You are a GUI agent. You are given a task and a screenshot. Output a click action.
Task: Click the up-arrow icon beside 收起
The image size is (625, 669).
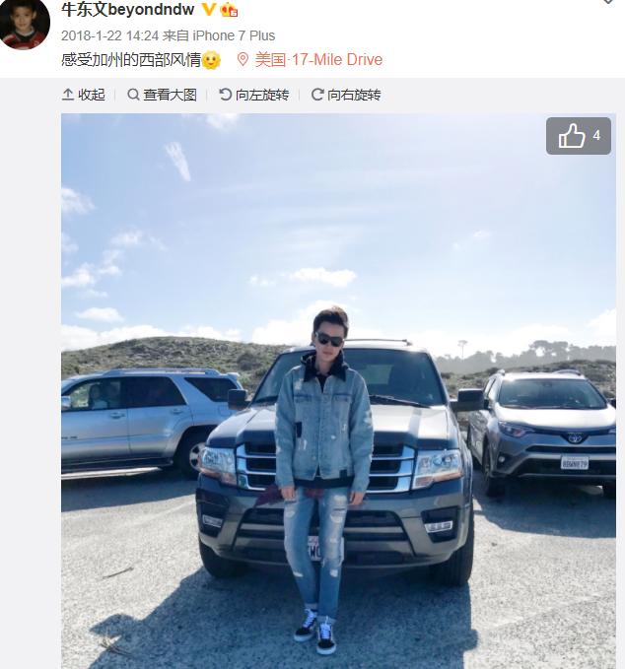point(68,95)
